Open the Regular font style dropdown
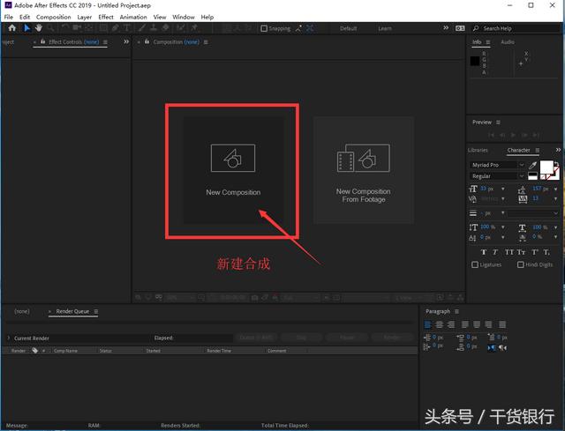This screenshot has width=565, height=431. pos(522,176)
